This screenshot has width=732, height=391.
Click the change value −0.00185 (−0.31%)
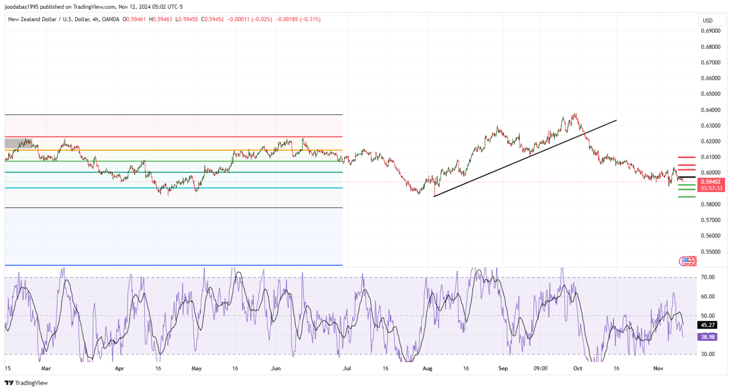pyautogui.click(x=297, y=19)
